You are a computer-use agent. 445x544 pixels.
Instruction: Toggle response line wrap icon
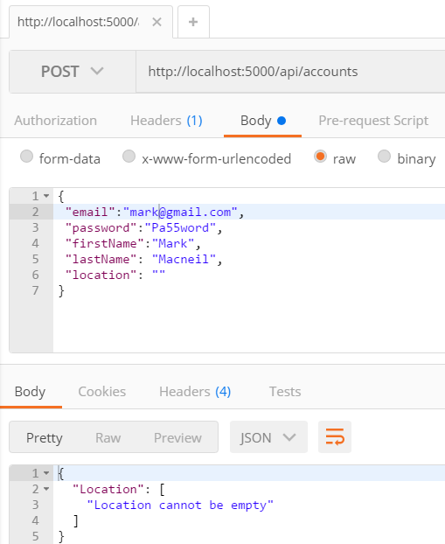pyautogui.click(x=335, y=436)
